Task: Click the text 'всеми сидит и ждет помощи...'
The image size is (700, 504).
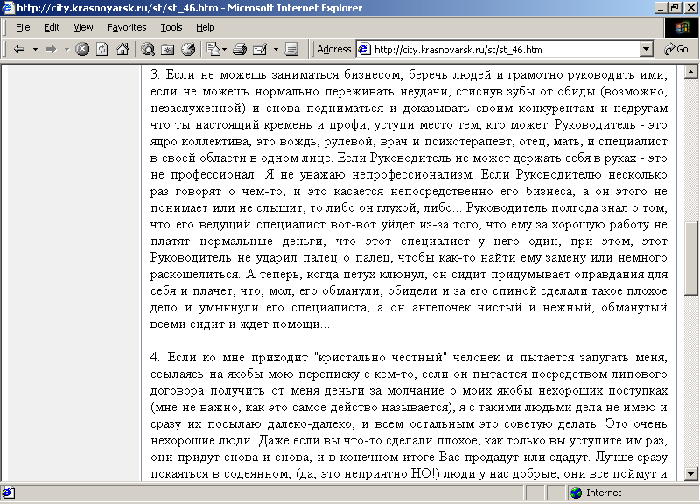Action: [x=240, y=325]
